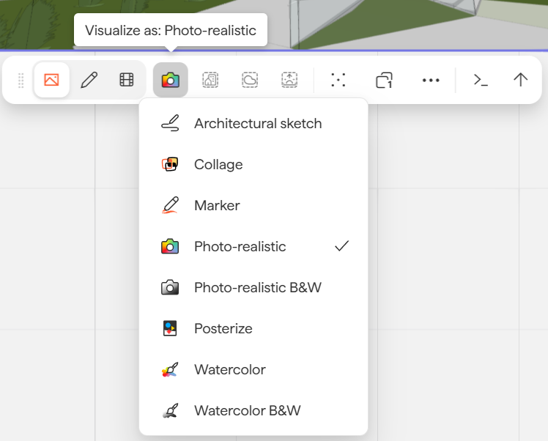Open the command prompt terminal icon

click(481, 80)
